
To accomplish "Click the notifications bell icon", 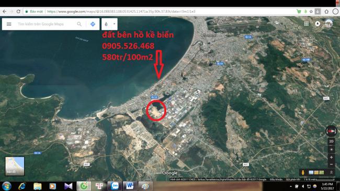I will tap(318, 23).
